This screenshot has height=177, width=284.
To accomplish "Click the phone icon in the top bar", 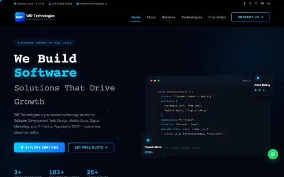I will point(50,4).
